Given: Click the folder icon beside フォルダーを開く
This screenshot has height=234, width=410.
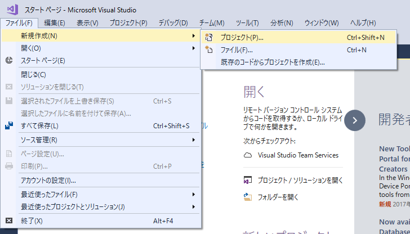Looking at the screenshot, I should (248, 197).
